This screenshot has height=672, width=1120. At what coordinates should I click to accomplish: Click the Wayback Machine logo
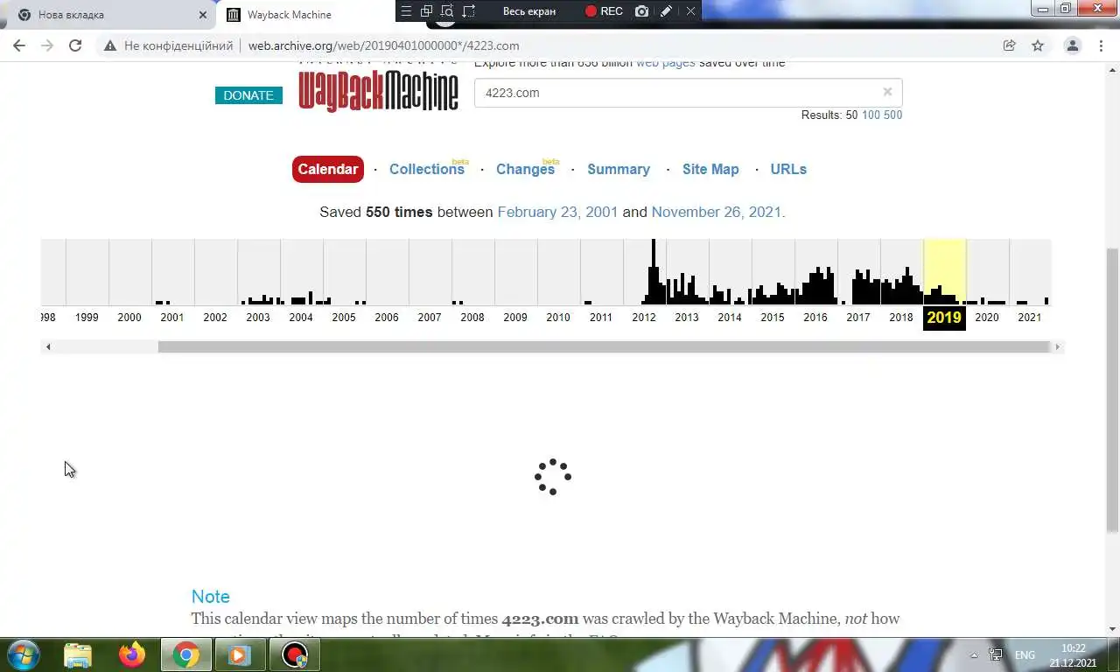click(x=378, y=91)
